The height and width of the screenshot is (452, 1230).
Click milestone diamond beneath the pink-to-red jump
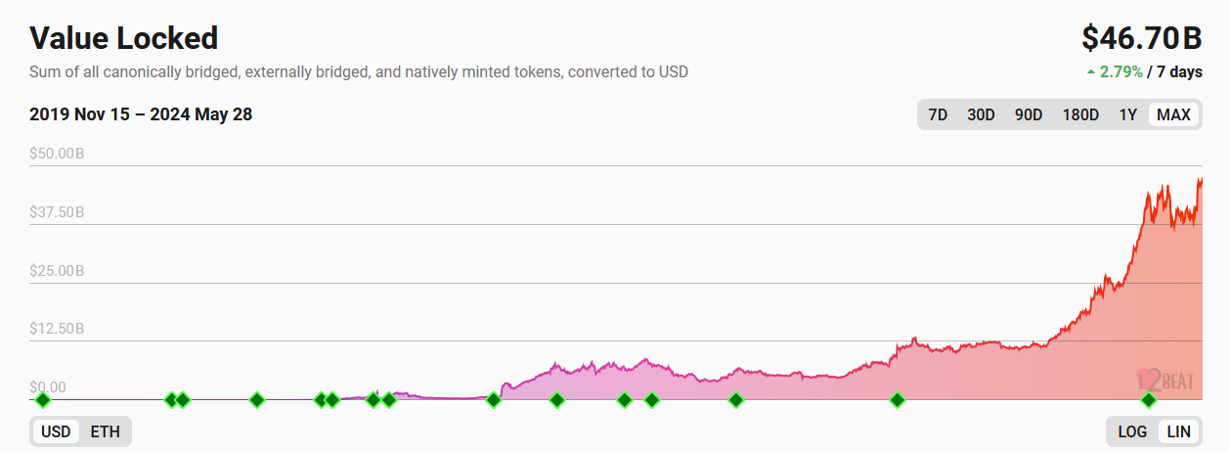897,399
